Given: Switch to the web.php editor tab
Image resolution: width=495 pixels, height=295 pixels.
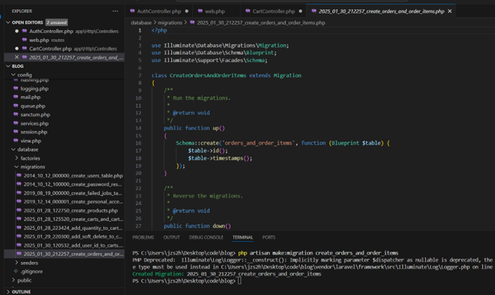Looking at the screenshot, I should pyautogui.click(x=214, y=12).
